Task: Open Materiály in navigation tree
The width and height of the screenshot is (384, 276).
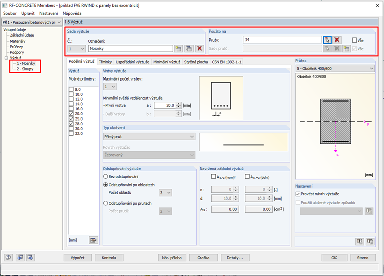Action: [17, 41]
